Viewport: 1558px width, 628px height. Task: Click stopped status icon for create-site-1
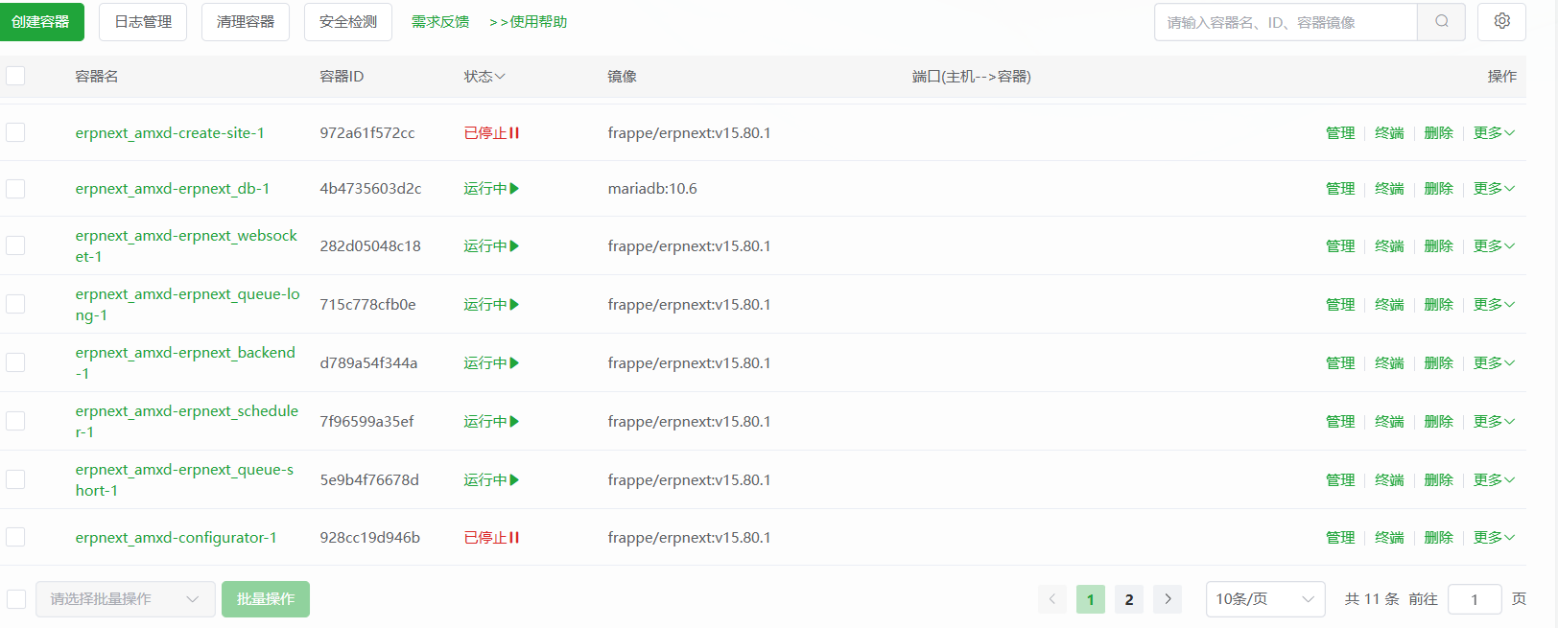514,133
